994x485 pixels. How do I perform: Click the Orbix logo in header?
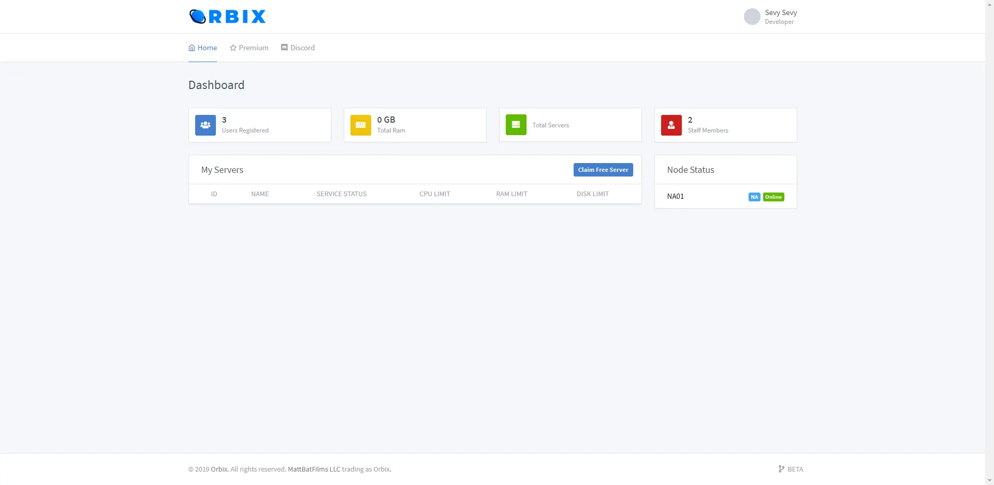click(x=227, y=17)
